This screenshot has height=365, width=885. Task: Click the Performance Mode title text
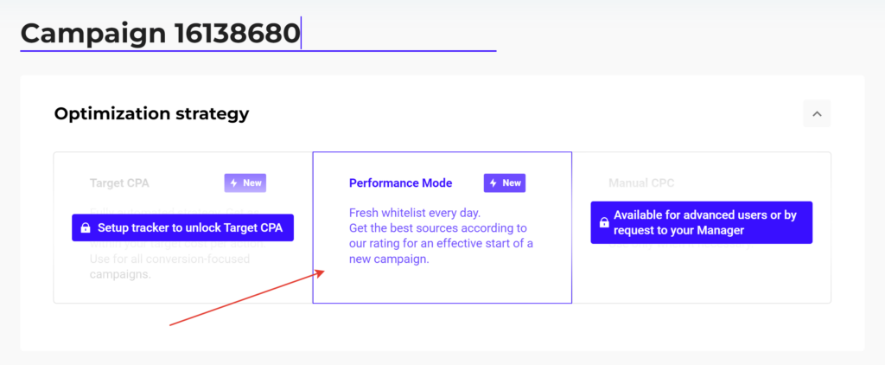pyautogui.click(x=401, y=183)
